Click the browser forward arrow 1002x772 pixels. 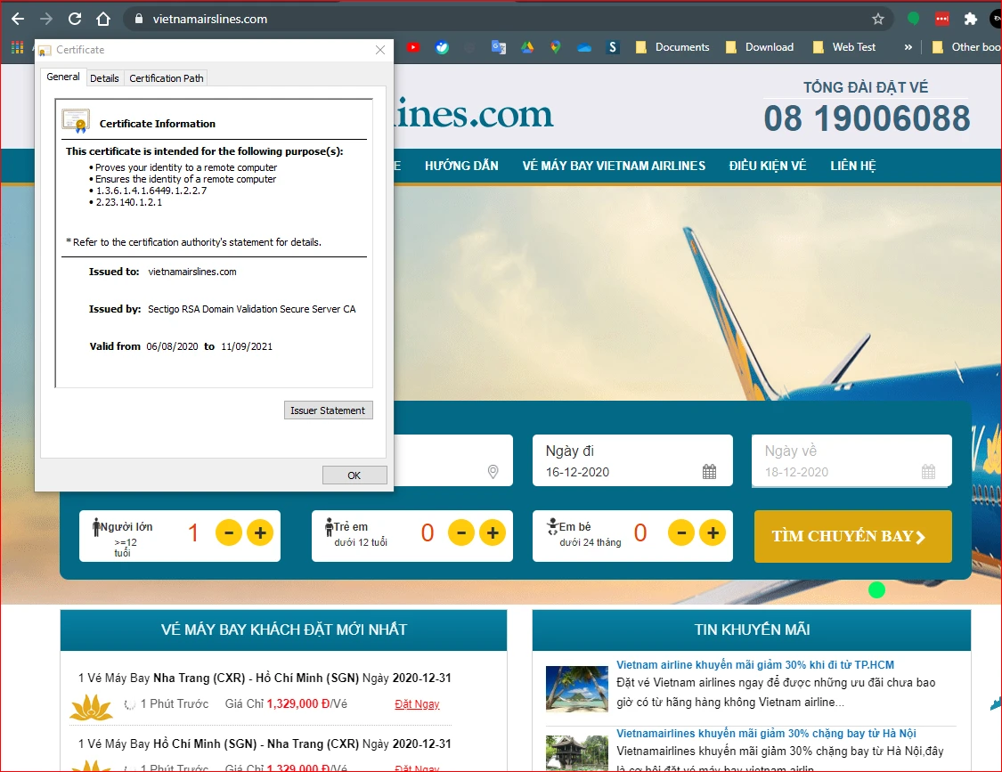click(x=46, y=19)
